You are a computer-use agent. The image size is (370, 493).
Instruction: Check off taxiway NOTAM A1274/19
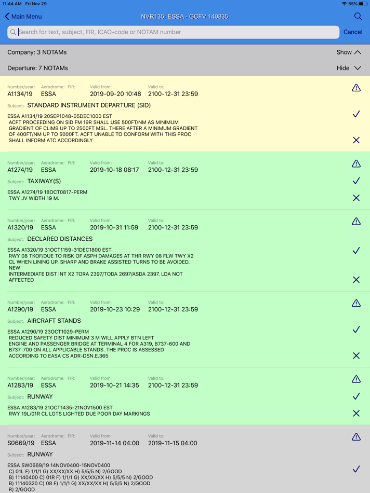coord(356,181)
